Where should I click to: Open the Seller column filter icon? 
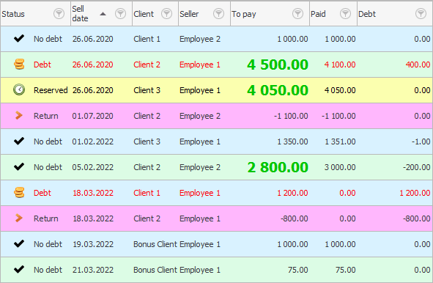218,13
